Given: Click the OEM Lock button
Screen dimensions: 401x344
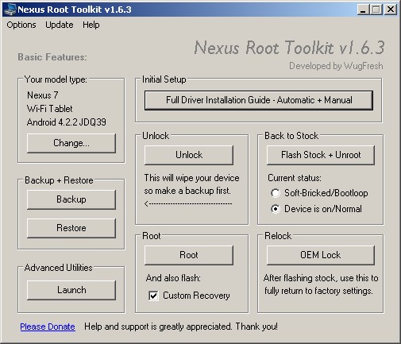Looking at the screenshot, I should tap(321, 255).
